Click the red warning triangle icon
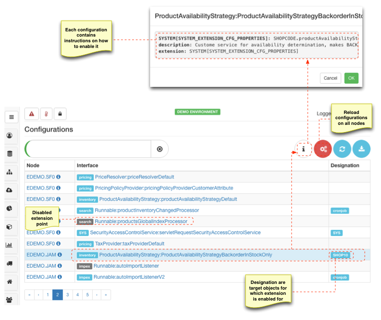 coord(32,114)
